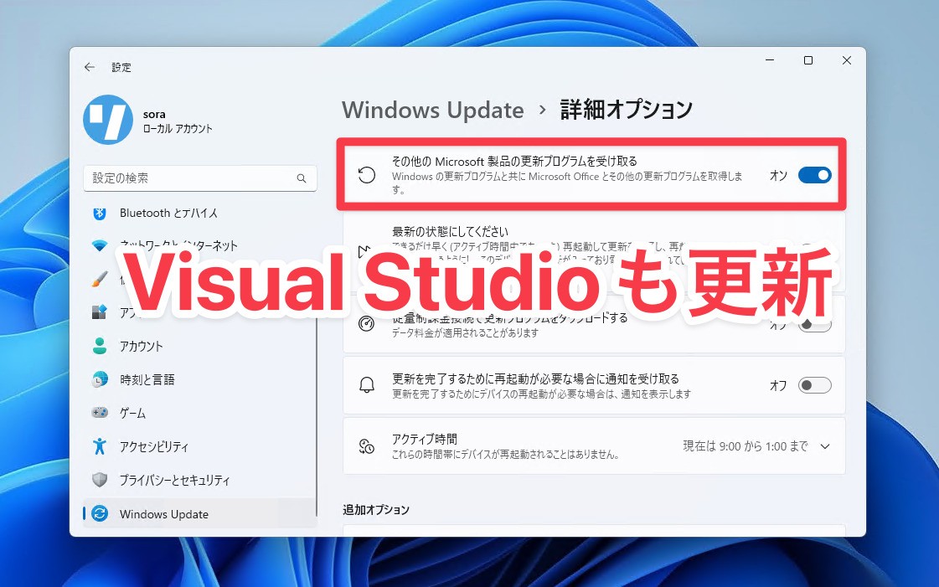Viewport: 939px width, 587px height.
Task: Enable downloads over 従量制課金接続
Action: pos(813,324)
